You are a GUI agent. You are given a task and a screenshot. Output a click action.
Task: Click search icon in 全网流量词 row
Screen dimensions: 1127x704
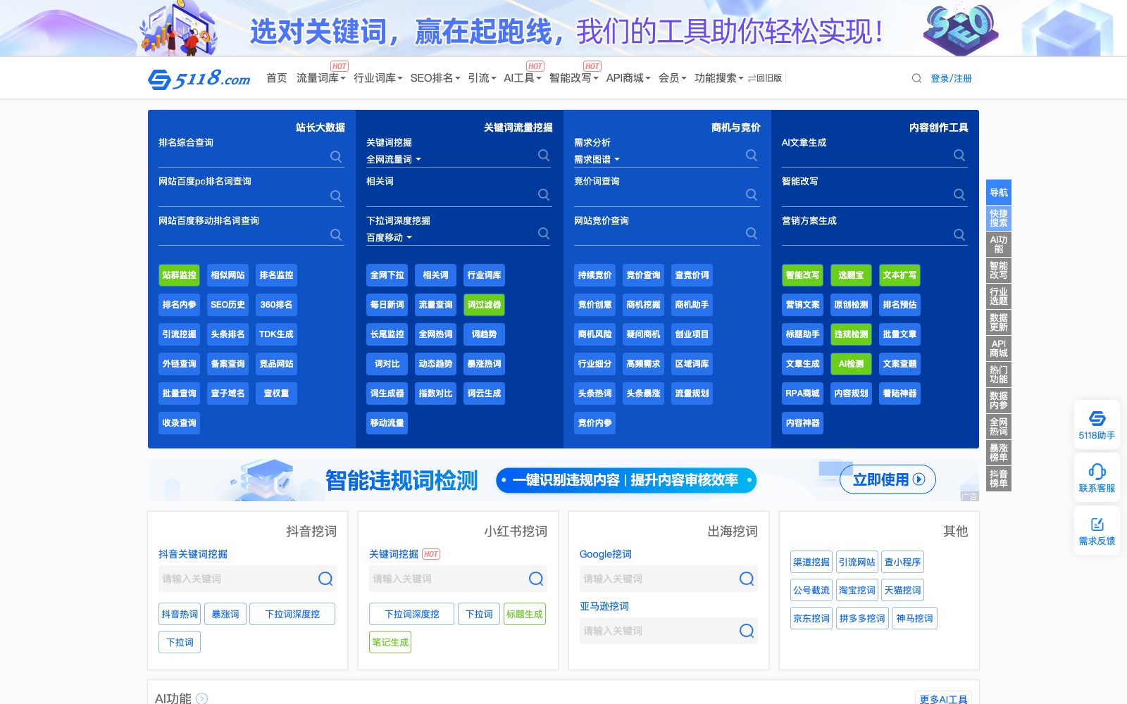pyautogui.click(x=544, y=155)
